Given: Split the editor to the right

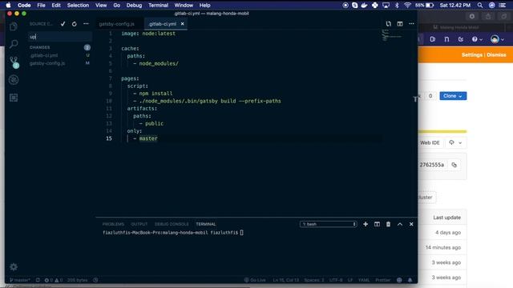Looking at the screenshot, I should click(400, 24).
